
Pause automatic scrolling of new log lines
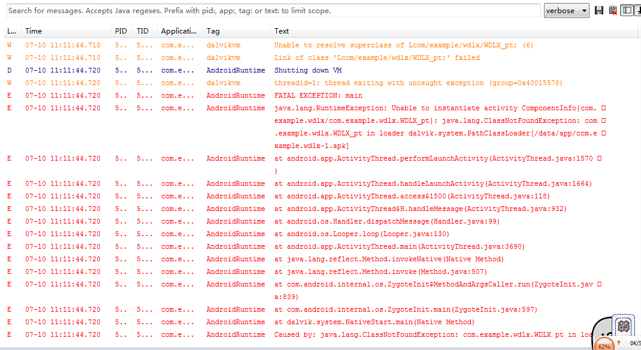pyautogui.click(x=639, y=10)
